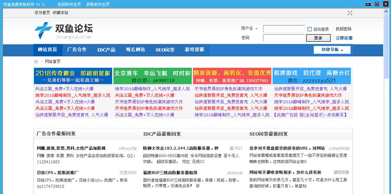Enable the 自动登录 checkbox
The height and width of the screenshot is (194, 391).
(309, 29)
